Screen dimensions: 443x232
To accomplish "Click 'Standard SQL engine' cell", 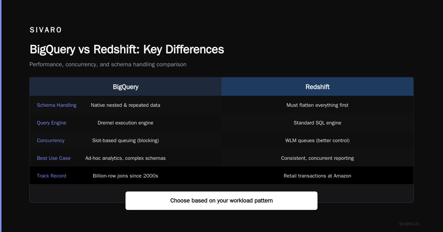I will 317,123.
